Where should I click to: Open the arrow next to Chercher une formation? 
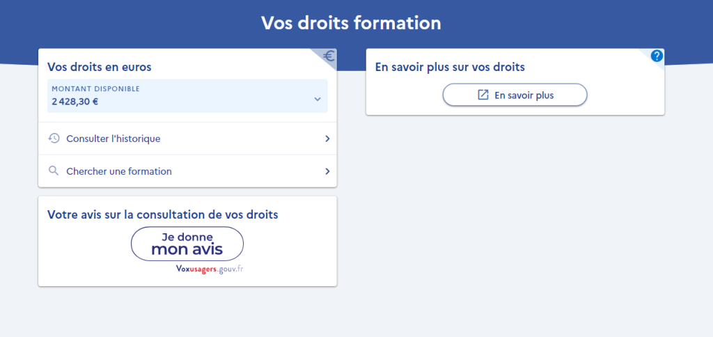click(327, 171)
